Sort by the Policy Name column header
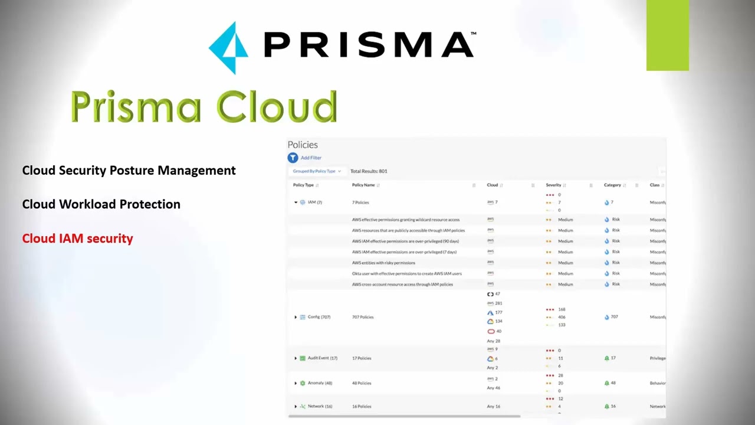 tap(363, 185)
